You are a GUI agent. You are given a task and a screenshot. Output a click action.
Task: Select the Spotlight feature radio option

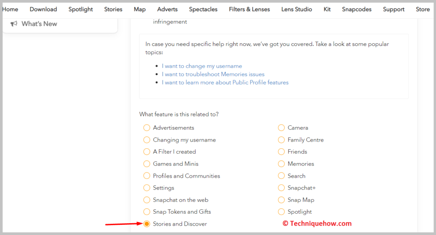click(281, 212)
